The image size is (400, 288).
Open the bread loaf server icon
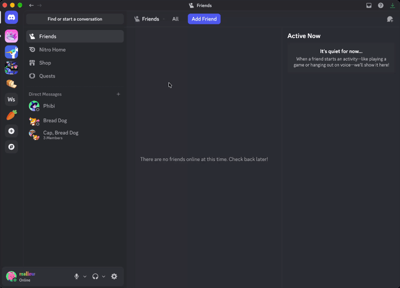pyautogui.click(x=11, y=83)
